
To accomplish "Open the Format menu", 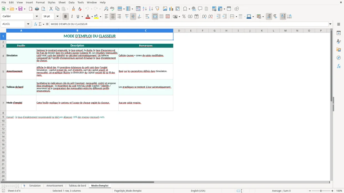I will (40, 2).
